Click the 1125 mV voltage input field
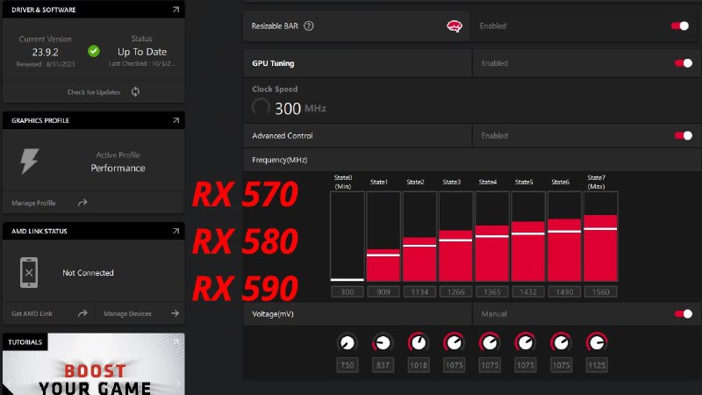 [x=597, y=365]
